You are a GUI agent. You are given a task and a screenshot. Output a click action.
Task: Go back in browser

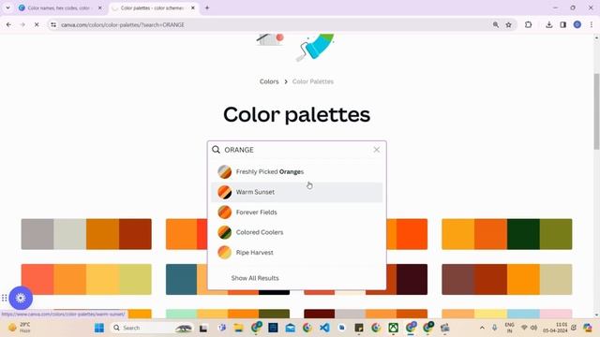click(x=8, y=24)
